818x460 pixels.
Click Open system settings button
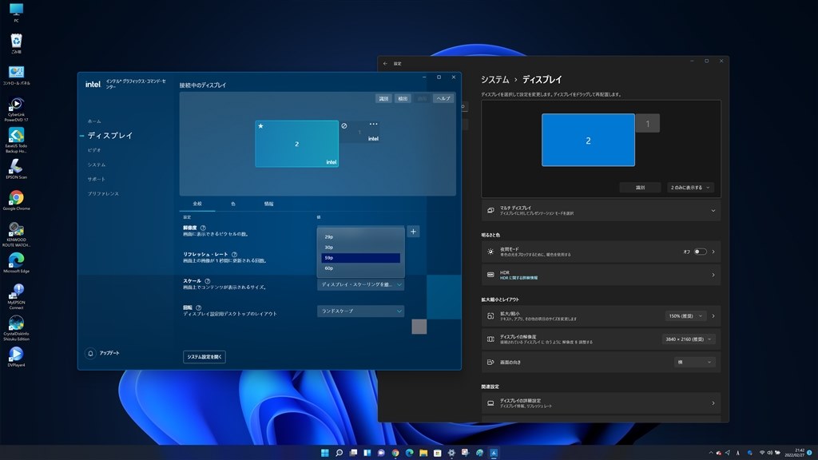pyautogui.click(x=204, y=357)
